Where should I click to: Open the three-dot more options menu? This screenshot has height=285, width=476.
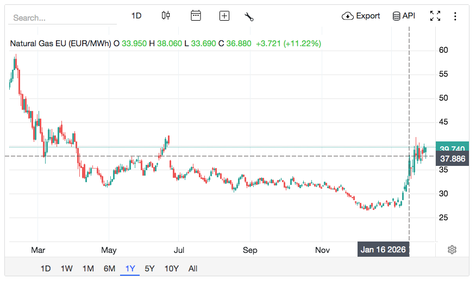(x=455, y=16)
